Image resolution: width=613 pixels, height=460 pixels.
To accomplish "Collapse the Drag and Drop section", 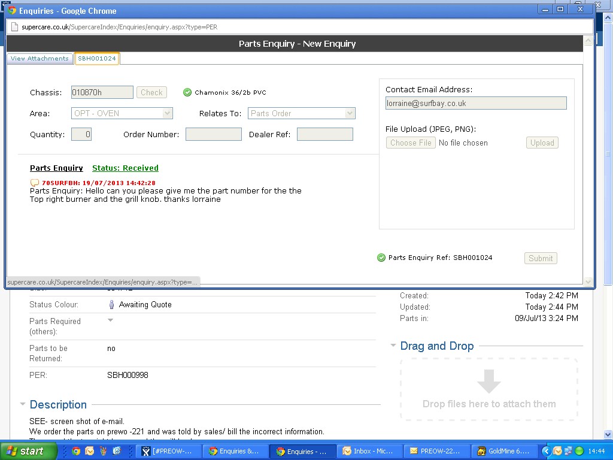I will (393, 346).
